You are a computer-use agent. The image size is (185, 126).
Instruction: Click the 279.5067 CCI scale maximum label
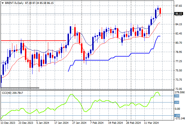(179, 92)
